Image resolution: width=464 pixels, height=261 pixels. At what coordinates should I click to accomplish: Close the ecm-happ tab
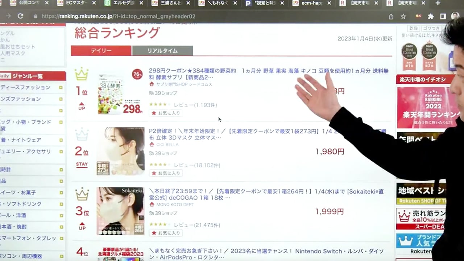point(329,3)
